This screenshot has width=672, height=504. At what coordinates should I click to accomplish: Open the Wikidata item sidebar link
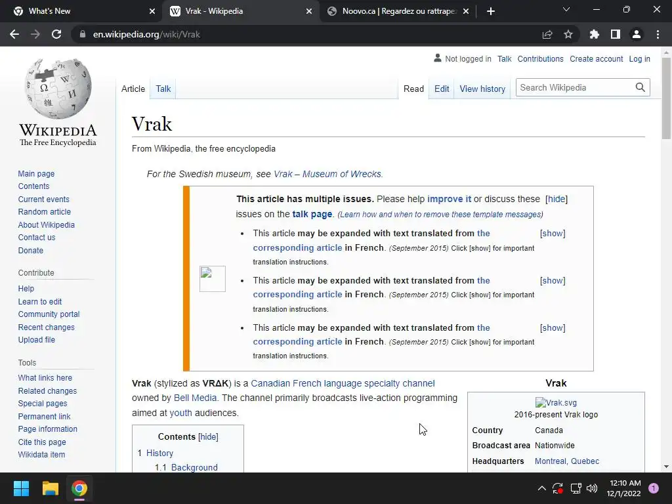(x=41, y=454)
